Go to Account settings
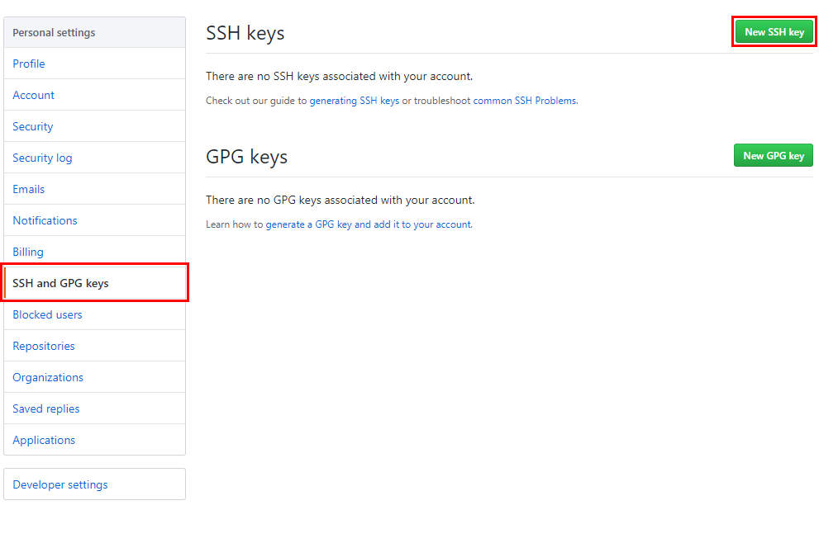 [33, 95]
